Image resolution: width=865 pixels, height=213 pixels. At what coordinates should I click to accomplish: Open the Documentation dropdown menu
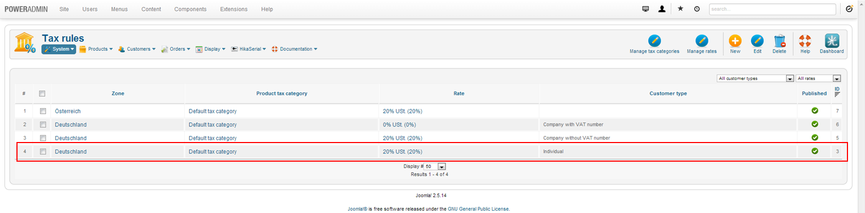click(294, 49)
